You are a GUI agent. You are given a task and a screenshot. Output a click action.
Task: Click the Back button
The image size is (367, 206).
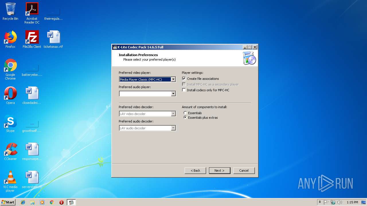pyautogui.click(x=195, y=171)
